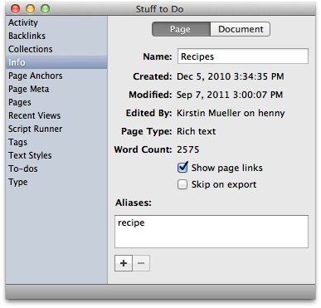This screenshot has height=308, width=321.
Task: Open the Activity inspector in sidebar
Action: pos(56,22)
